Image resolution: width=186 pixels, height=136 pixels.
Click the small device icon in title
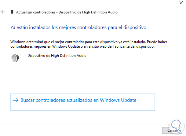point(12,12)
